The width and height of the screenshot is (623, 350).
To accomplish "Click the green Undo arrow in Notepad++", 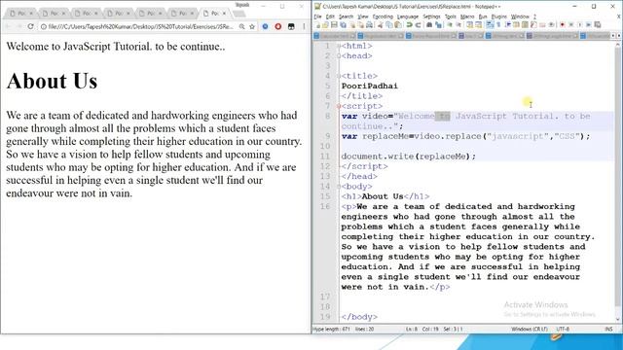I will pyautogui.click(x=409, y=25).
